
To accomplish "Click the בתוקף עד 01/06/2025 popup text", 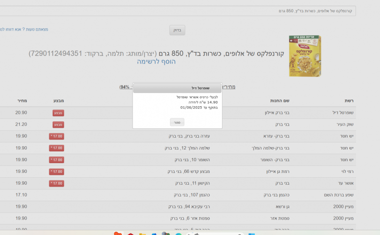I will (x=199, y=107).
